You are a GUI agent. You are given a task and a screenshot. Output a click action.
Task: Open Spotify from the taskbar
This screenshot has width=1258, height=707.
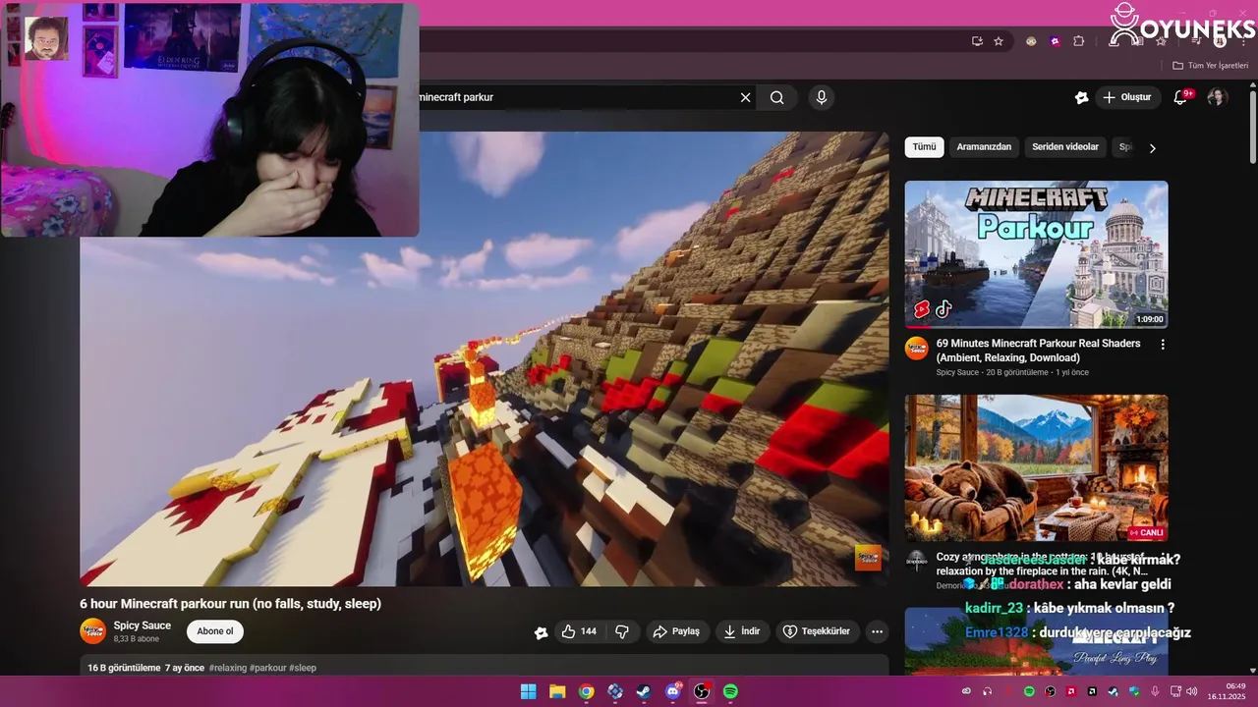pyautogui.click(x=730, y=691)
